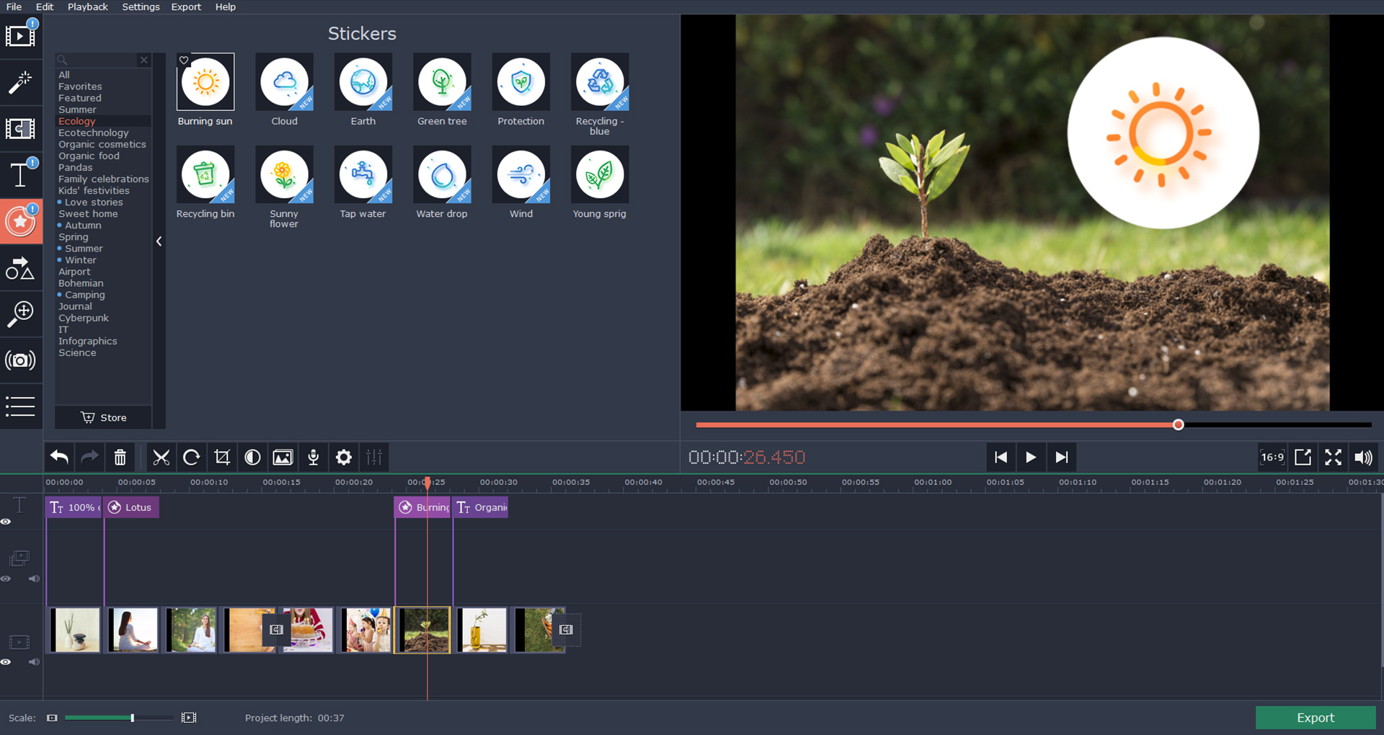Screen dimensions: 1384x735
Task: Rotate the selected clip
Action: [x=192, y=458]
